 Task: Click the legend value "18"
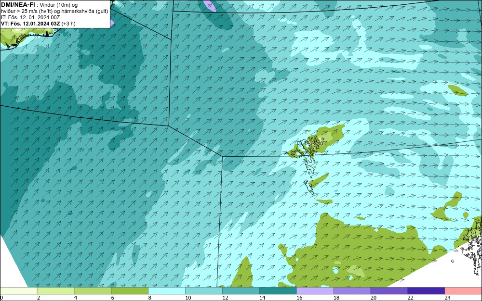[x=336, y=298]
